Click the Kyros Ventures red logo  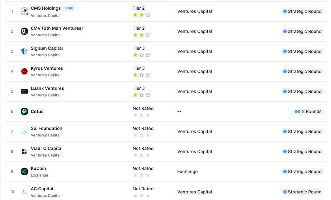pos(24,71)
